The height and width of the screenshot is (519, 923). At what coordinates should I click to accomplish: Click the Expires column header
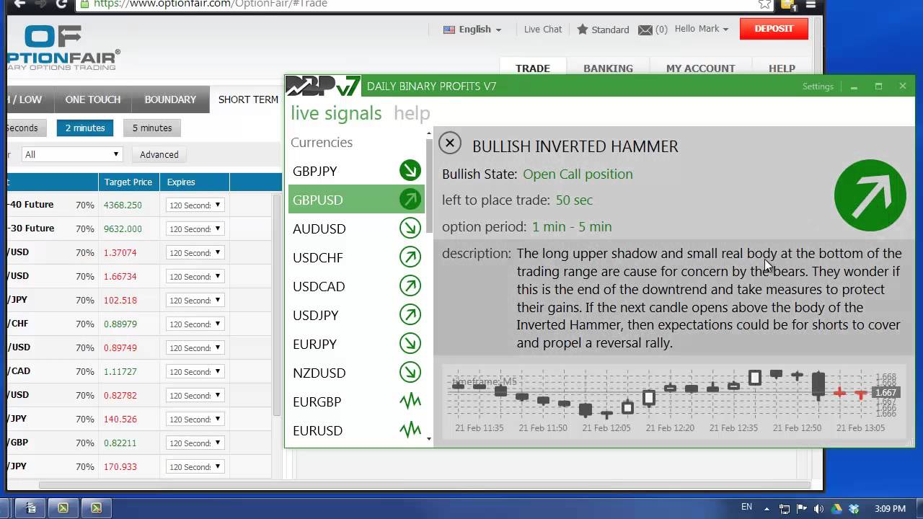[194, 182]
